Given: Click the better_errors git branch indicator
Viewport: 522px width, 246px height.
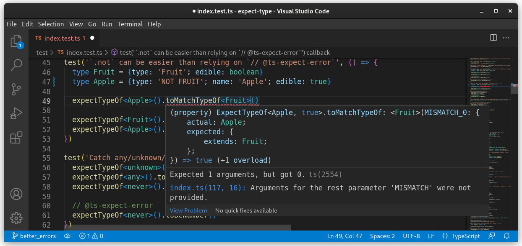Looking at the screenshot, I should coord(34,236).
